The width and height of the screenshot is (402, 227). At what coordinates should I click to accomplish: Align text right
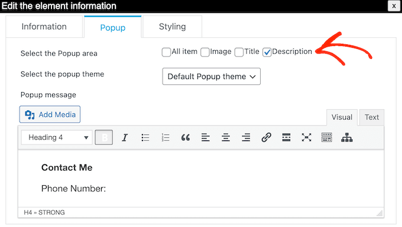246,137
